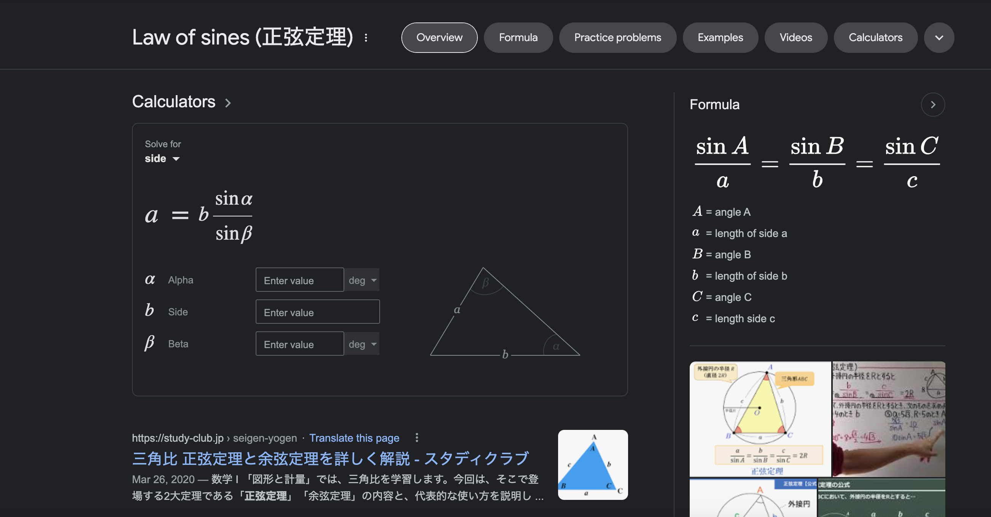Click the study-club.jp URL breadcrumb
Image resolution: width=991 pixels, height=517 pixels.
click(214, 438)
